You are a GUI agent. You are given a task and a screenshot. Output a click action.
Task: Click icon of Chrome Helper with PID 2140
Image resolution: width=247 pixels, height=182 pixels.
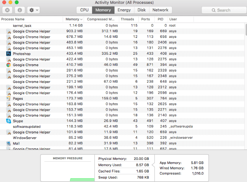click(x=8, y=115)
